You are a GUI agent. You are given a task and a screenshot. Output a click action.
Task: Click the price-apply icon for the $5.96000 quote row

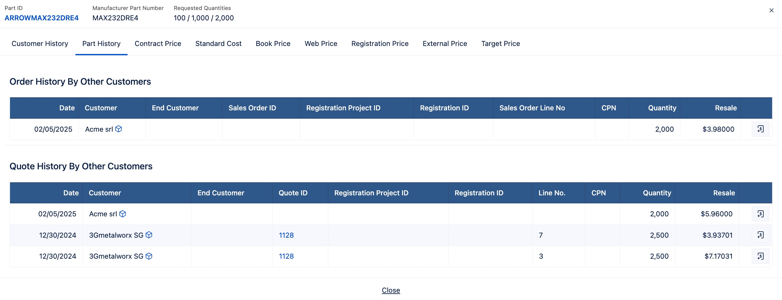point(760,214)
